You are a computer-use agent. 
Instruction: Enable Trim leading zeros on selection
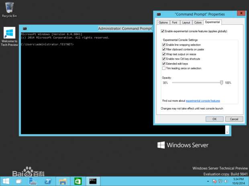[x=164, y=68]
